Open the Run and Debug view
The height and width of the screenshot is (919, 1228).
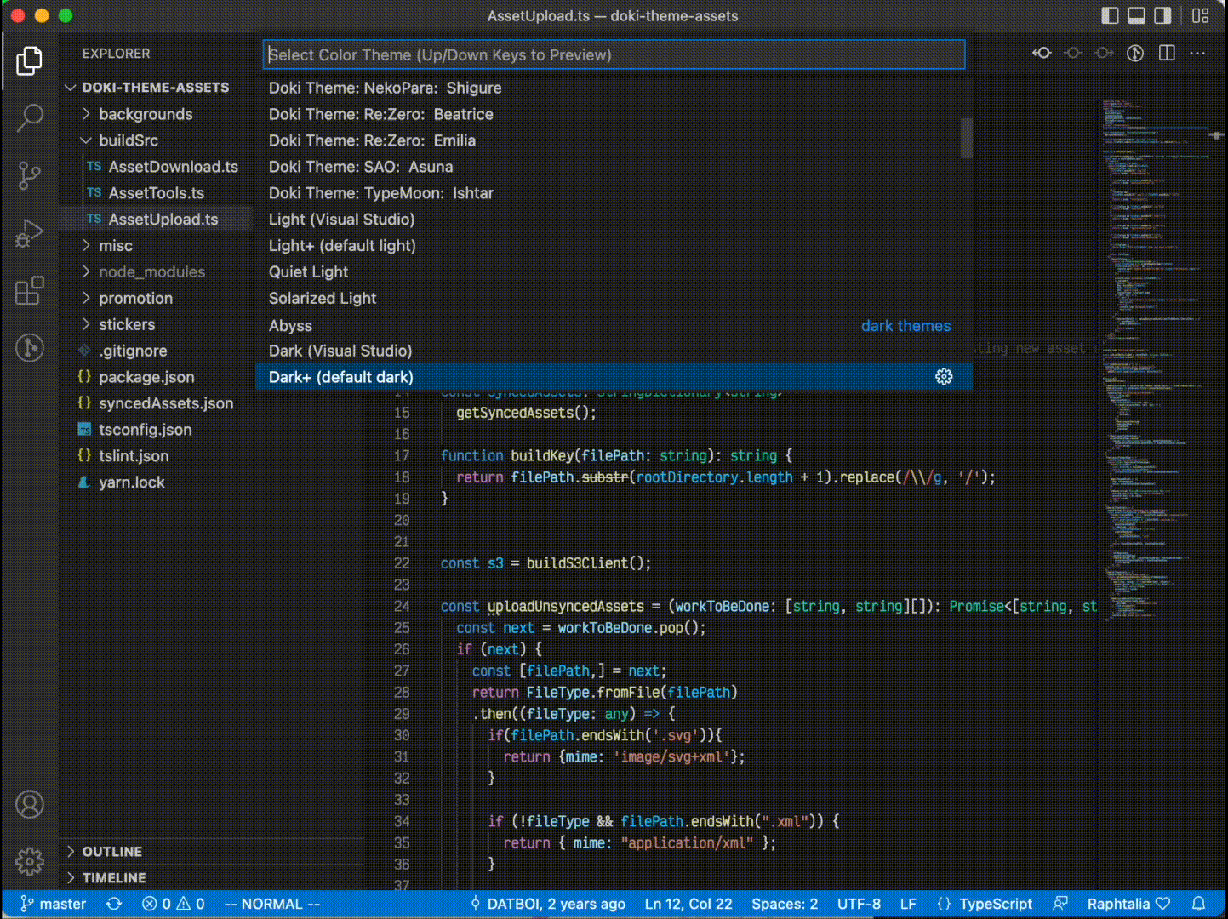tap(29, 233)
